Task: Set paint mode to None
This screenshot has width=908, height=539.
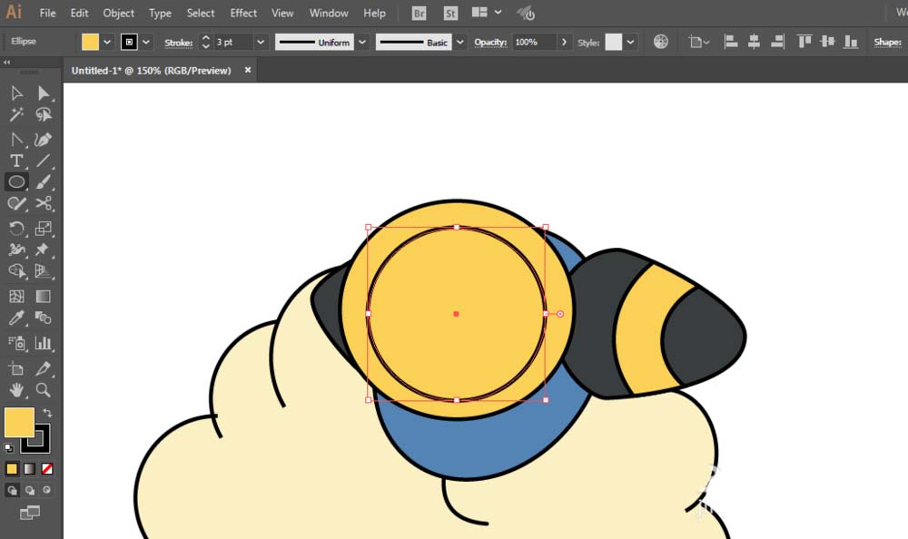Action: (x=47, y=469)
